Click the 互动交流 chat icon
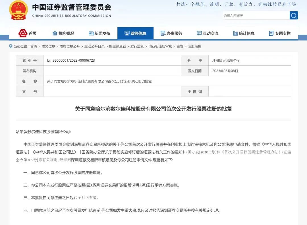 (x=199, y=33)
